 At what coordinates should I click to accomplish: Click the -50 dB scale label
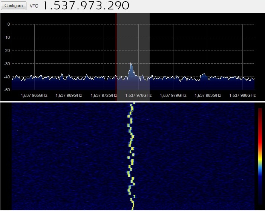7,90
